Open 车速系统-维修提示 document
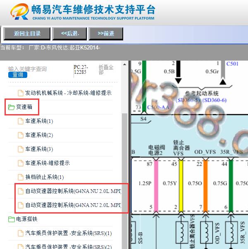Screen dimensions: 248x249 [48, 163]
